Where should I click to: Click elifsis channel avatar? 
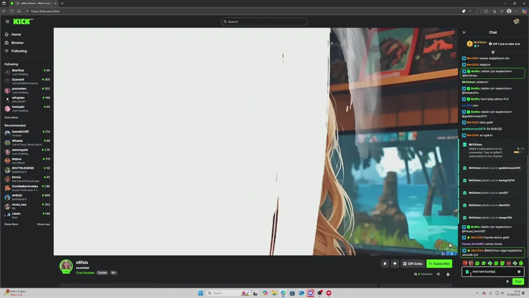66,267
